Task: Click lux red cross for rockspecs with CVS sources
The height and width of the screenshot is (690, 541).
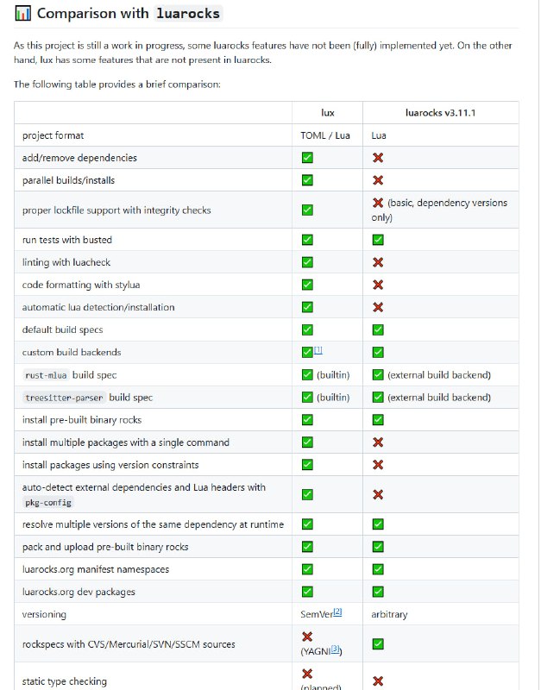Action: [307, 637]
